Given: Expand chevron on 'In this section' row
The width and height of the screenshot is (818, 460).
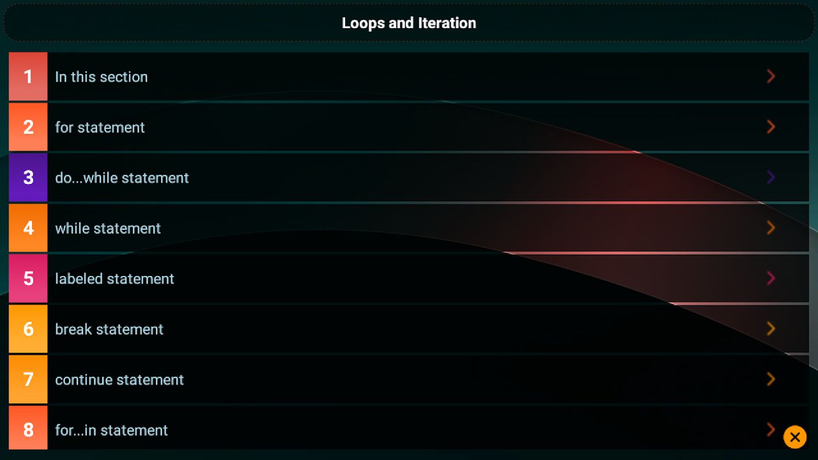Looking at the screenshot, I should click(771, 76).
